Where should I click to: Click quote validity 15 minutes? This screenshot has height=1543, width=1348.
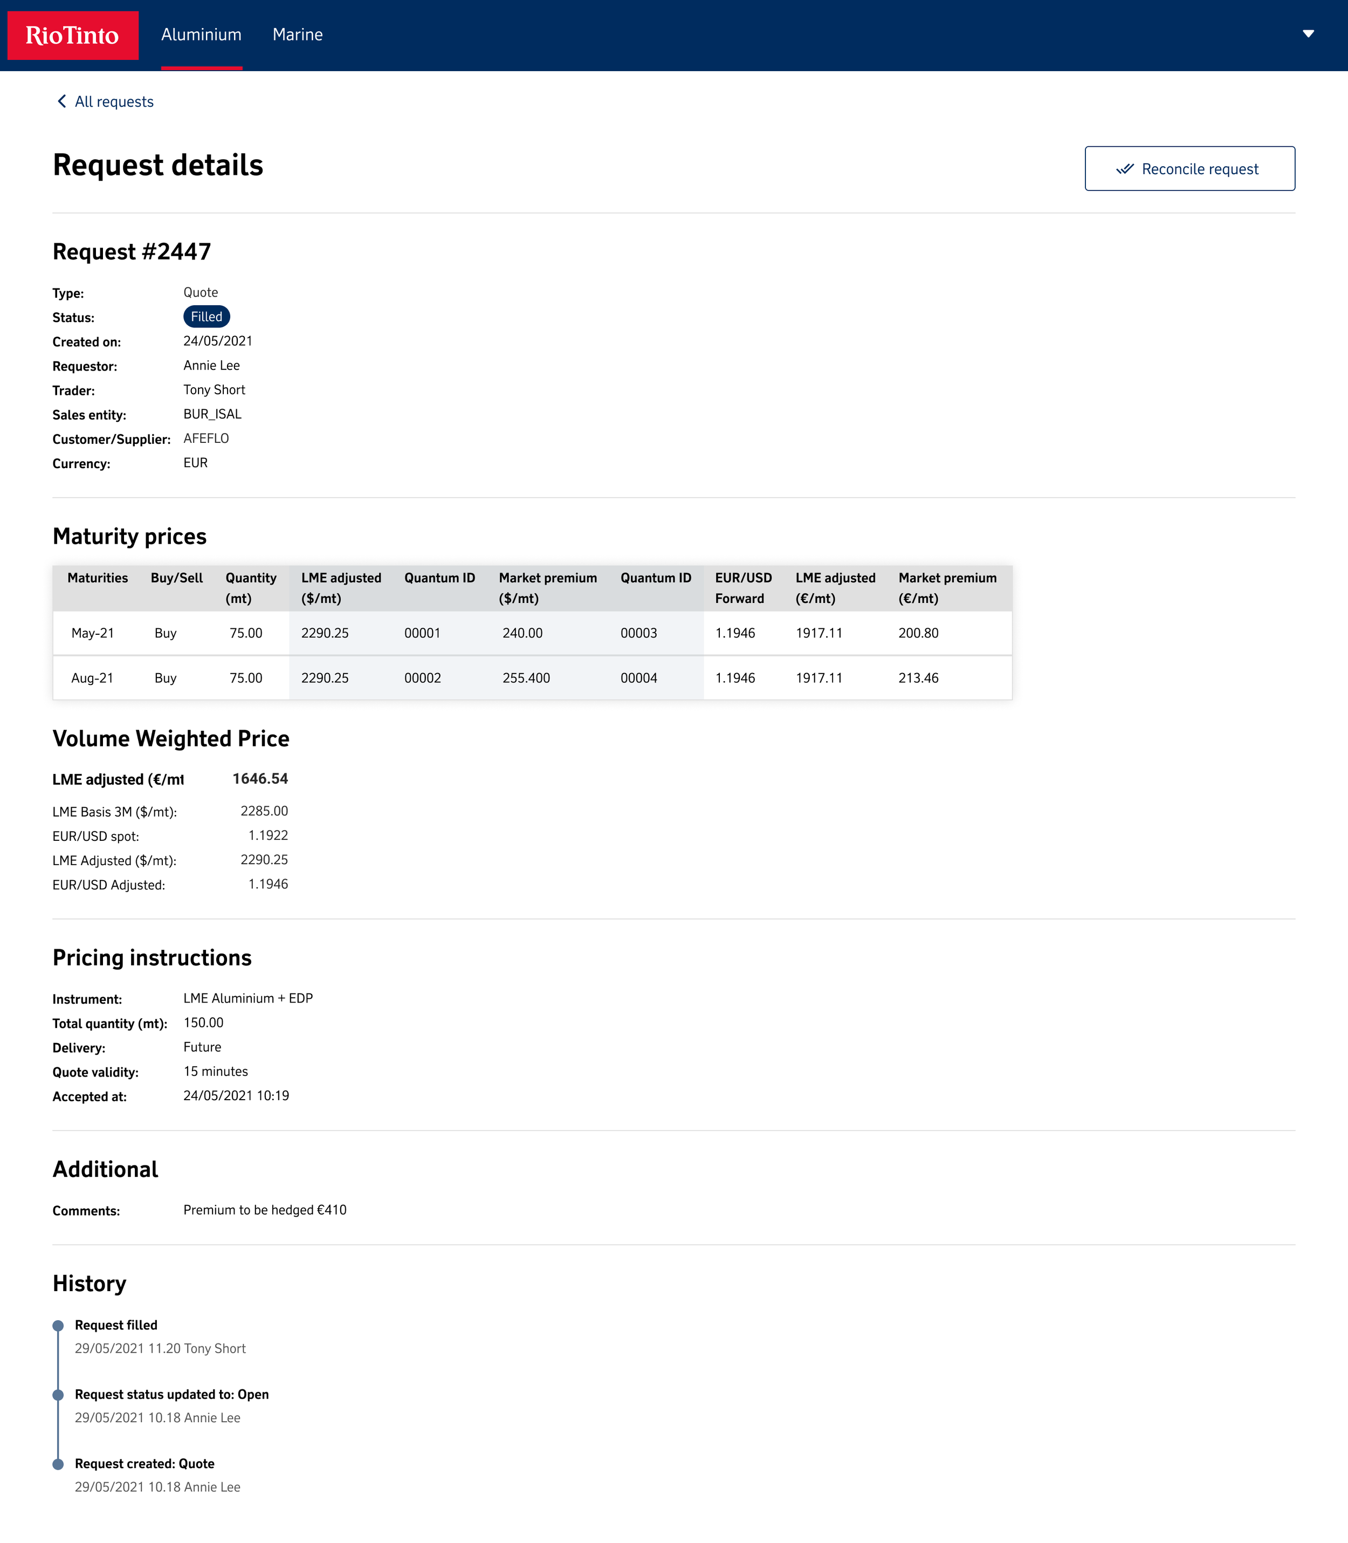(x=216, y=1071)
